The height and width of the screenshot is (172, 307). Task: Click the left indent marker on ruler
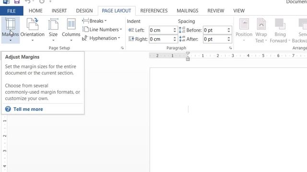pyautogui.click(x=188, y=58)
